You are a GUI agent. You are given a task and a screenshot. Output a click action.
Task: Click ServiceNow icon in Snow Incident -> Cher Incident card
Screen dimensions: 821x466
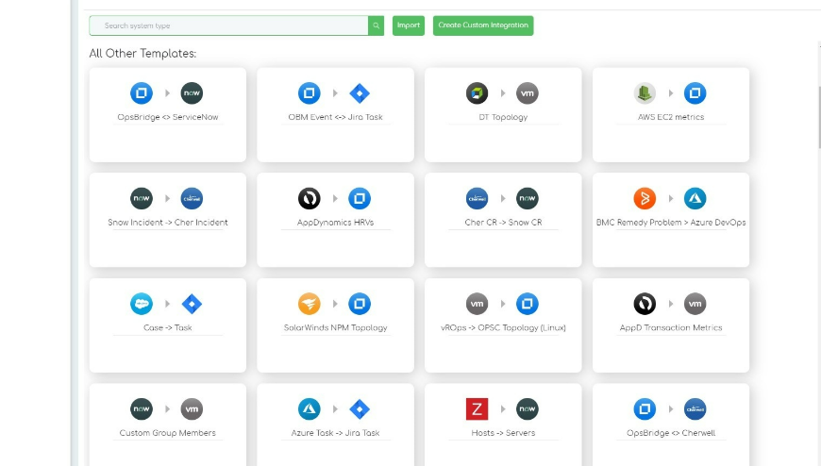tap(142, 198)
